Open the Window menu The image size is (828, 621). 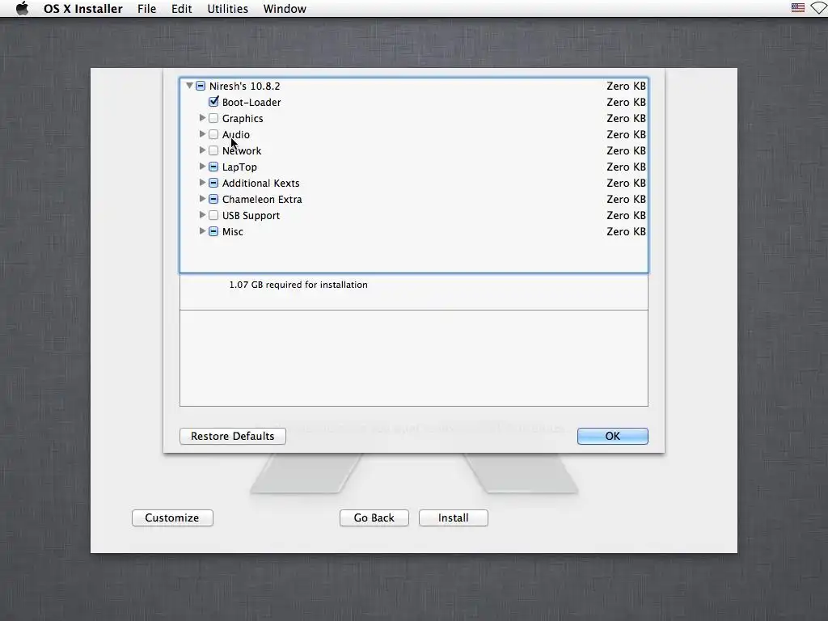pyautogui.click(x=285, y=8)
